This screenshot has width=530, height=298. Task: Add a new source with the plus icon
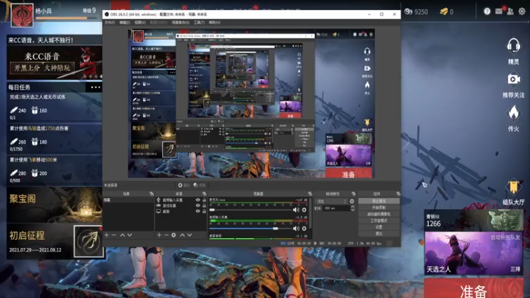coord(159,235)
